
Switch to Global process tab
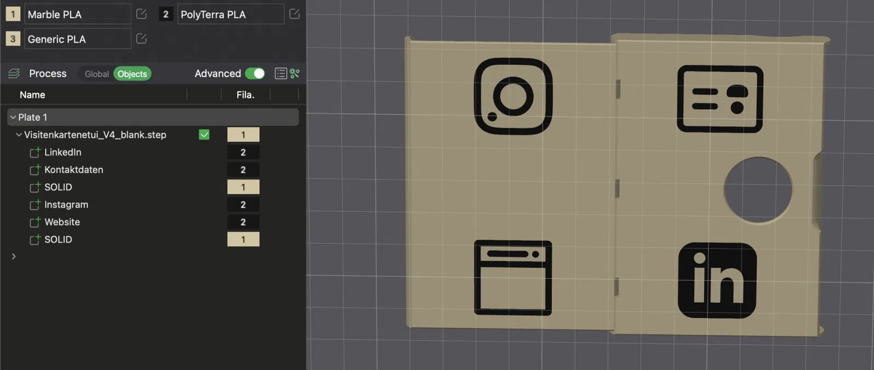[97, 74]
